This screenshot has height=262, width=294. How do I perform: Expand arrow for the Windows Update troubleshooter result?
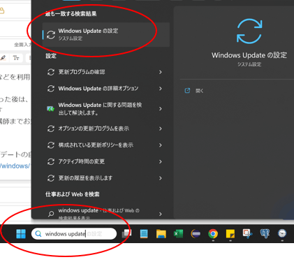tap(161, 109)
